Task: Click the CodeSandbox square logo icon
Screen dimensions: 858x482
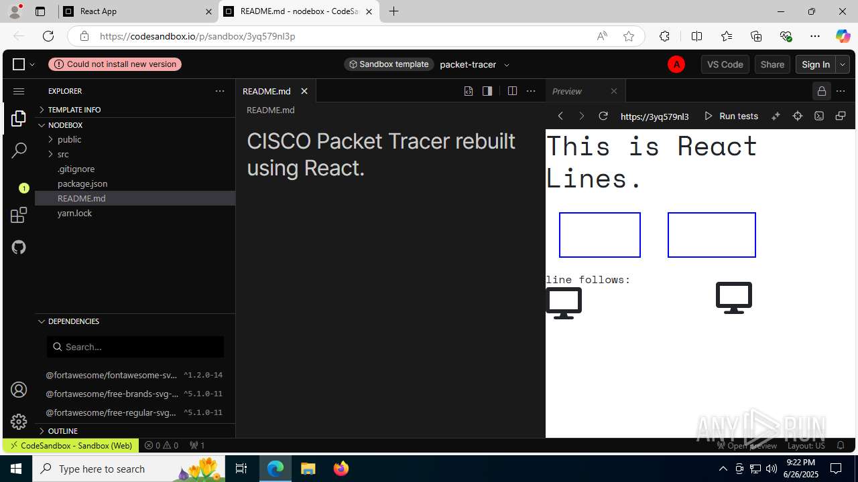Action: 19,64
